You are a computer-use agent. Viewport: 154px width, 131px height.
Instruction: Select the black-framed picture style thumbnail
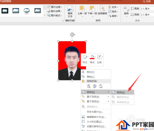coord(5,11)
